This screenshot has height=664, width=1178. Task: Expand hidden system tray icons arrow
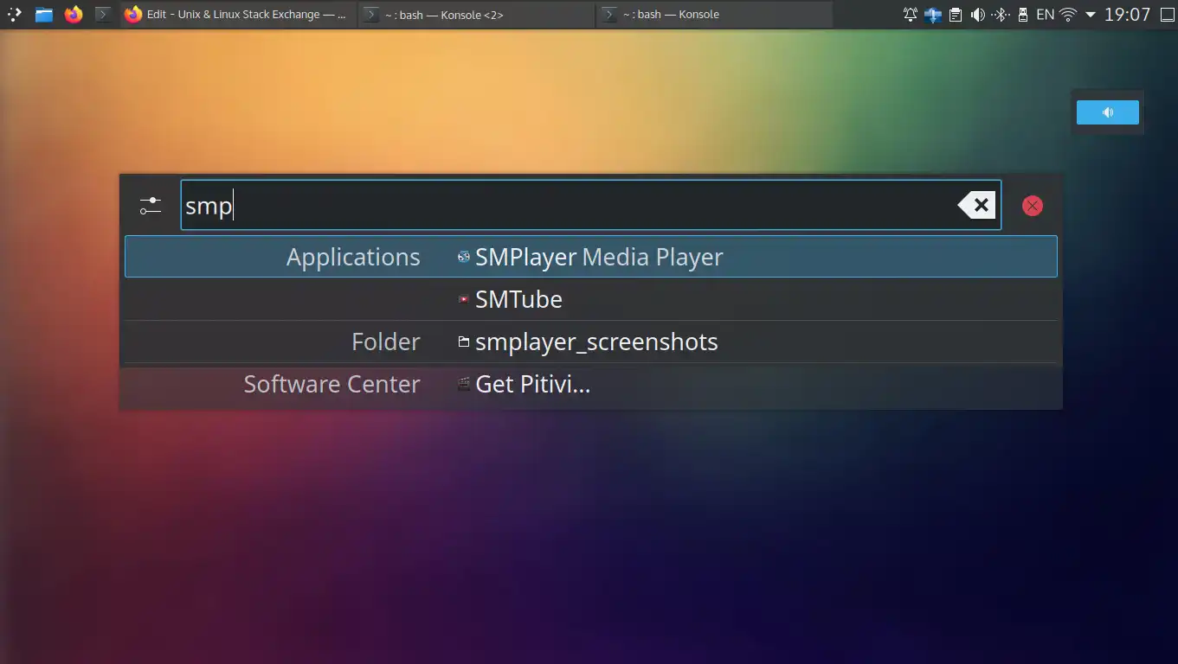click(x=1091, y=15)
